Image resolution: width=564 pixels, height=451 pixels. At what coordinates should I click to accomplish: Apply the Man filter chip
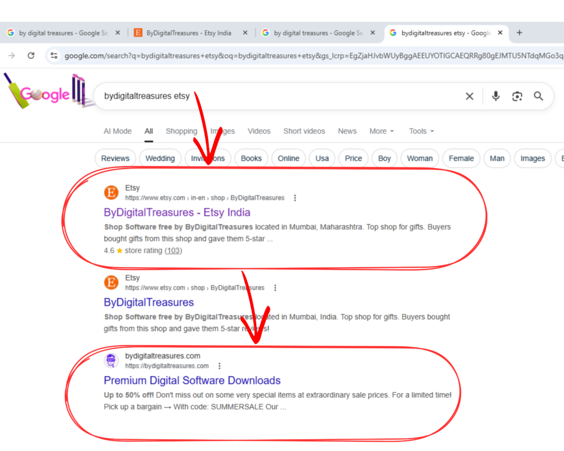coord(497,158)
